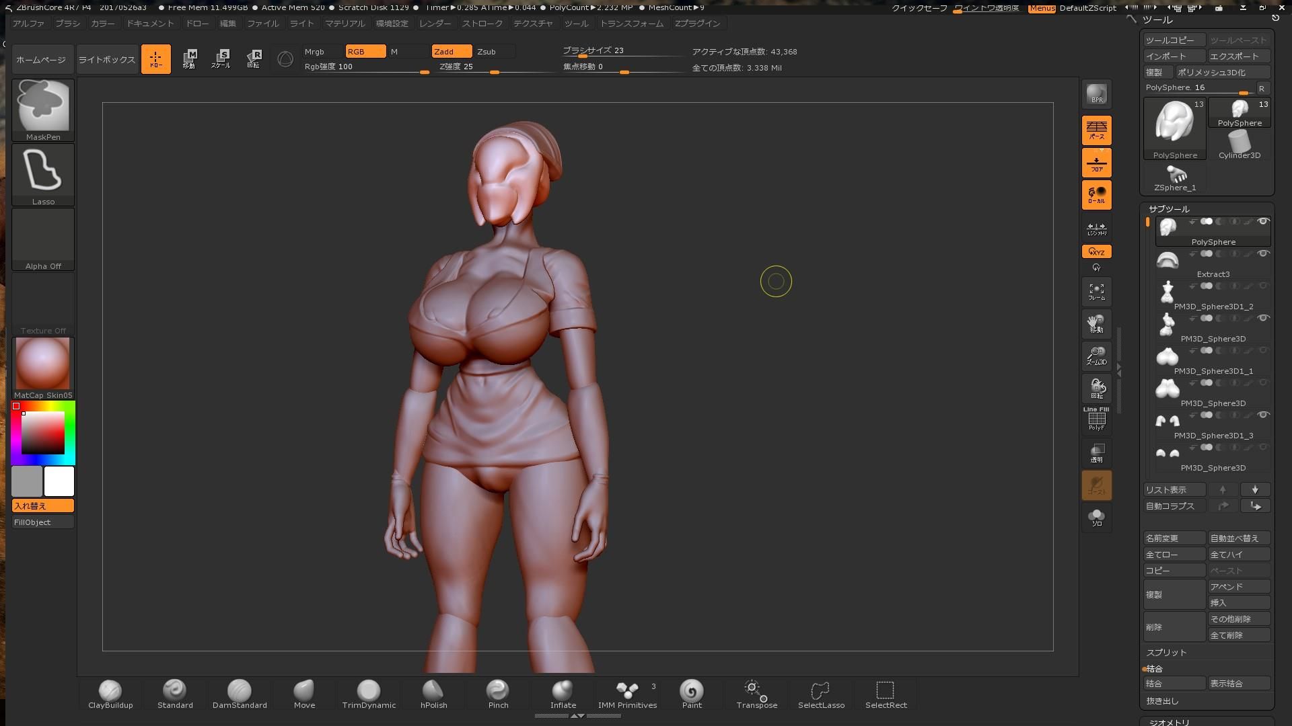Activate the Transpose tool
Screen dimensions: 1292x726
(756, 694)
